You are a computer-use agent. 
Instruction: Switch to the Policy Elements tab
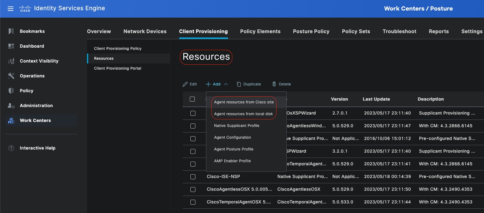tap(260, 31)
